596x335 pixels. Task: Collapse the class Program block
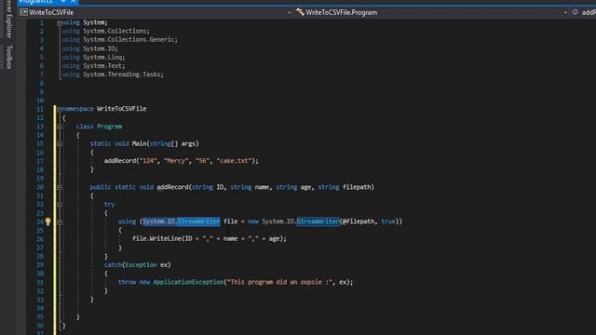click(x=60, y=127)
